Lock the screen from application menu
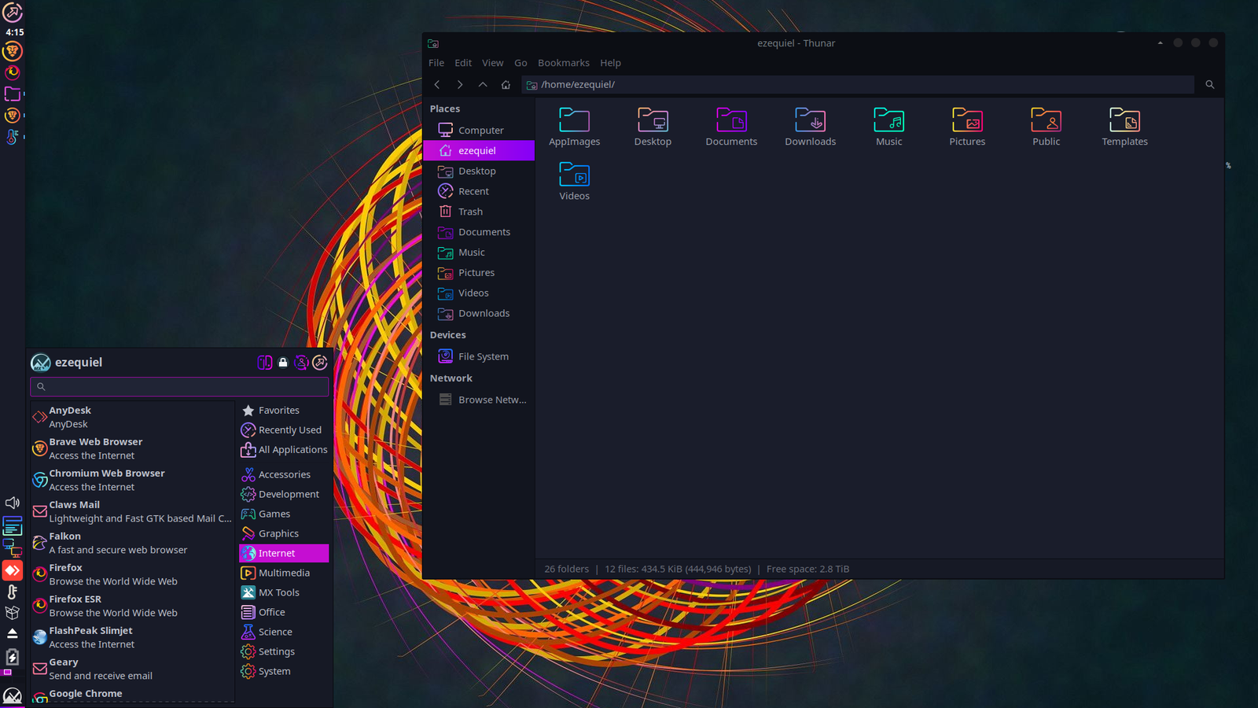 pyautogui.click(x=283, y=362)
